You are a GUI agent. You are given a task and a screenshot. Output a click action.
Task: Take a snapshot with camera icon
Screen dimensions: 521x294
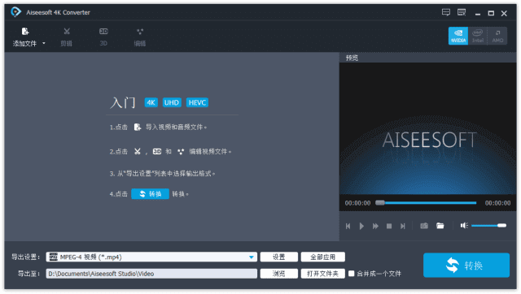[x=424, y=226]
